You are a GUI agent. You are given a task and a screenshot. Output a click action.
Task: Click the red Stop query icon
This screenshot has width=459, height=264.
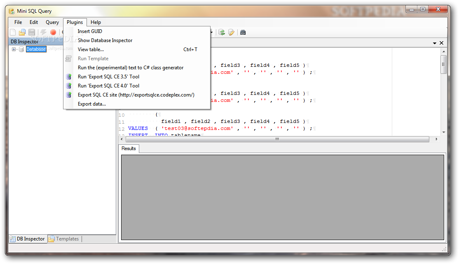coord(53,32)
